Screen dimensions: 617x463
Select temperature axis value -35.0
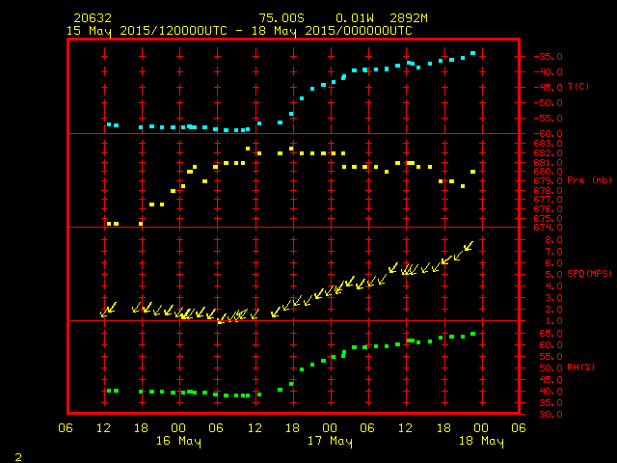[x=549, y=56]
